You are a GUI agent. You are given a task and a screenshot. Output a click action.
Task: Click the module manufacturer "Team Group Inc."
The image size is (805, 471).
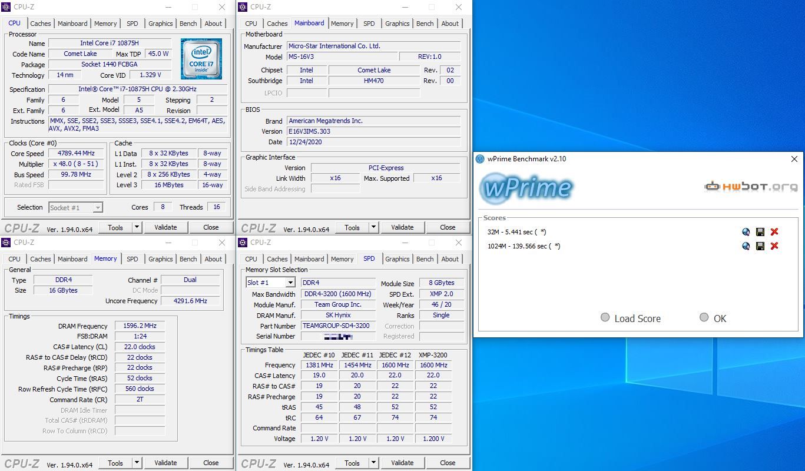[x=338, y=304]
